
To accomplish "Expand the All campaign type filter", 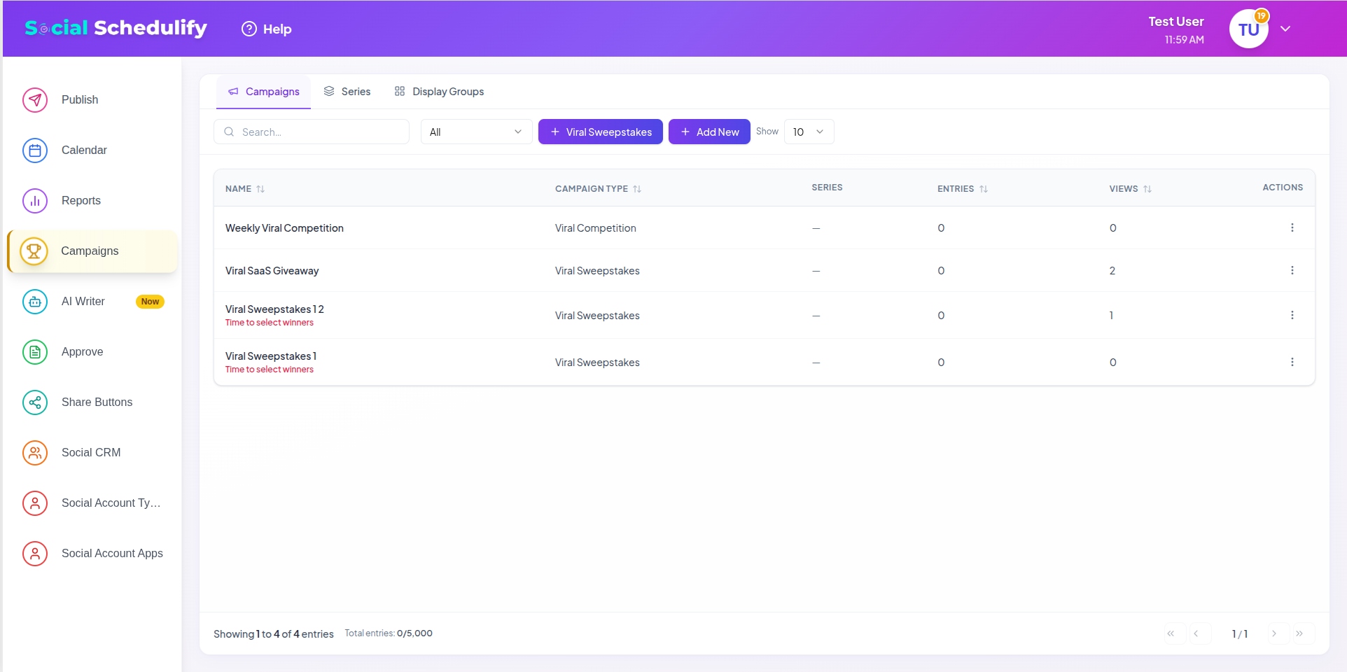I will pyautogui.click(x=476, y=132).
